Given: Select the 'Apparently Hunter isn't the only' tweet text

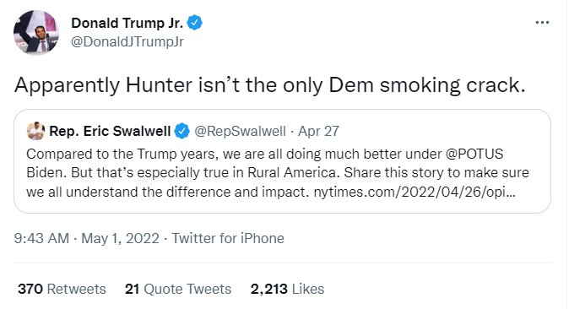Looking at the screenshot, I should click(x=269, y=85).
